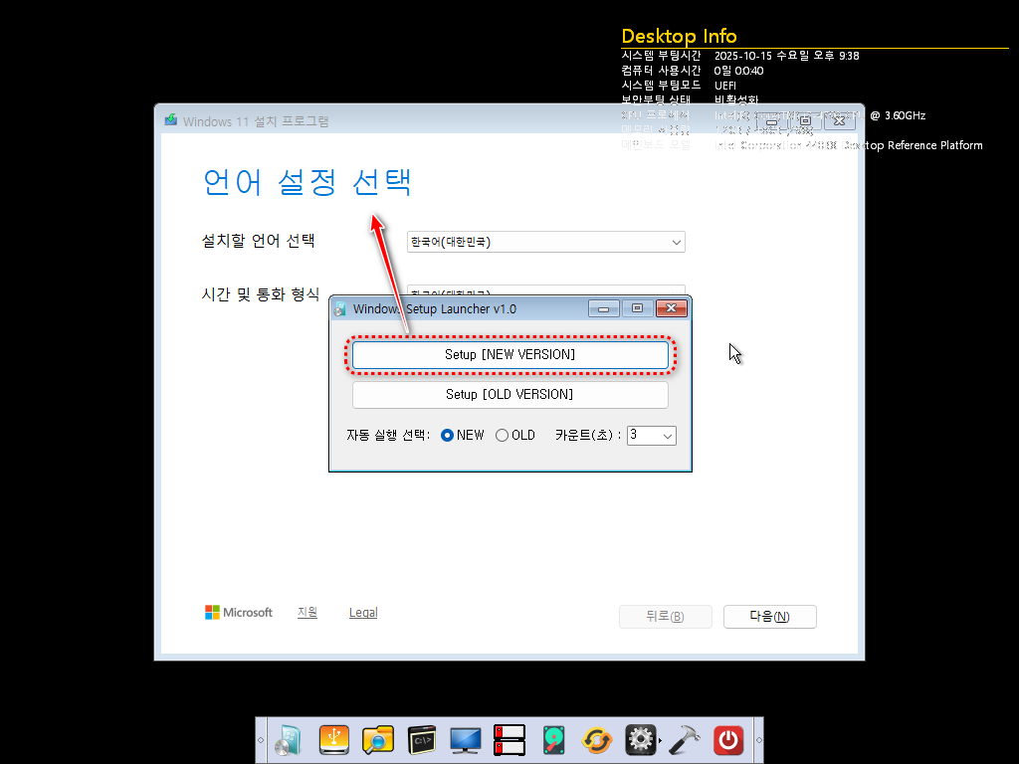The width and height of the screenshot is (1019, 764).
Task: Click the Setup Launcher v1.0 title text
Action: click(435, 309)
